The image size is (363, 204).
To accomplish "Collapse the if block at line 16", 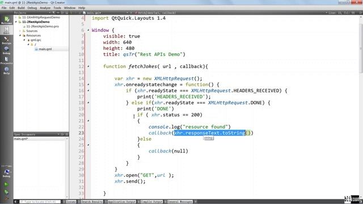I will tap(88, 91).
